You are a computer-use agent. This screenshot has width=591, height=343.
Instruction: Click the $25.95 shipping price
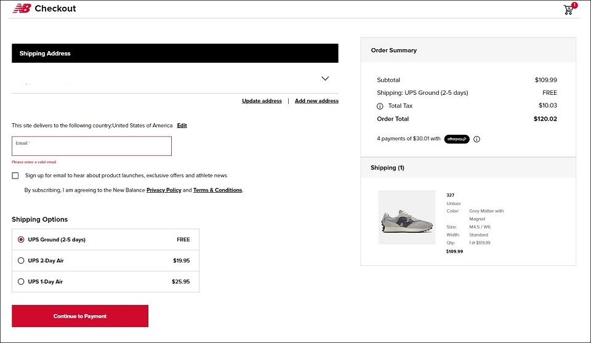180,281
